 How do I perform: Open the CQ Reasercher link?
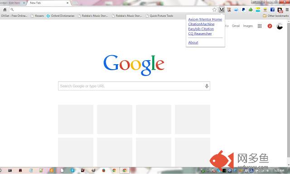click(200, 33)
